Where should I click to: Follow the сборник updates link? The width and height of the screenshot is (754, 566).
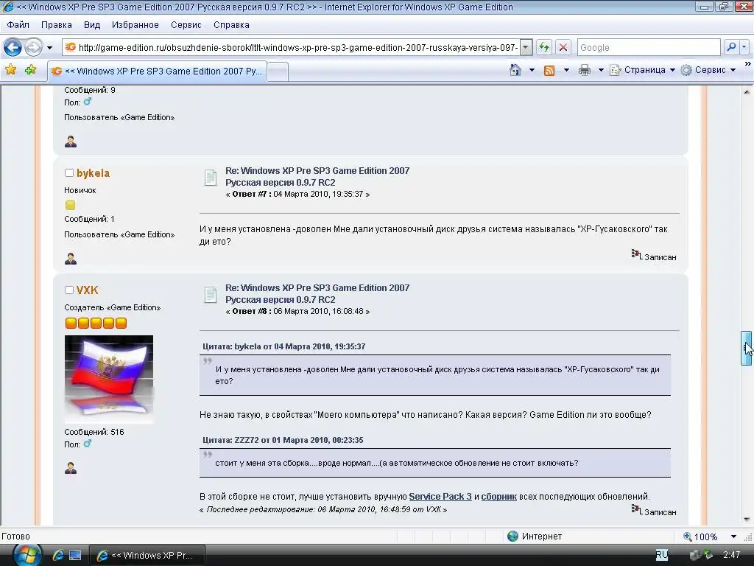click(x=498, y=496)
